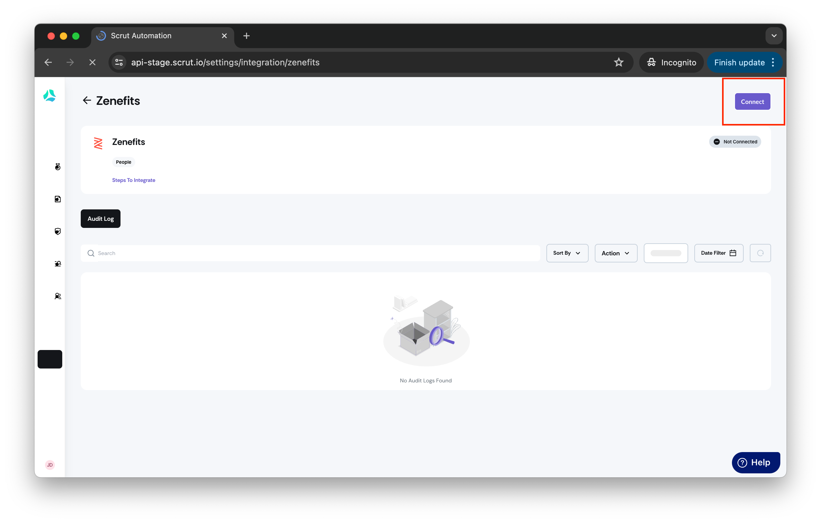Image resolution: width=821 pixels, height=523 pixels.
Task: Click the Connect button
Action: pos(752,102)
